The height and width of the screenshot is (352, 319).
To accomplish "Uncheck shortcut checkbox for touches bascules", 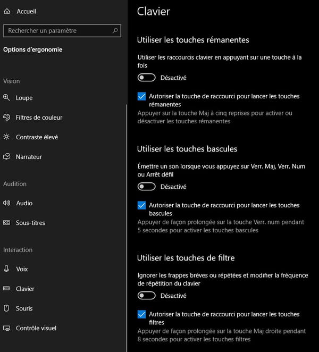I will (x=141, y=205).
